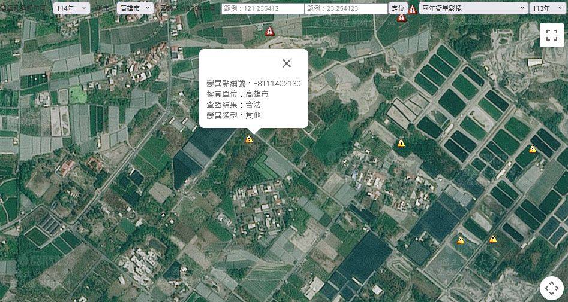This screenshot has height=302, width=568.
Task: Focus the latitude field showing 23.254123
Action: click(346, 8)
